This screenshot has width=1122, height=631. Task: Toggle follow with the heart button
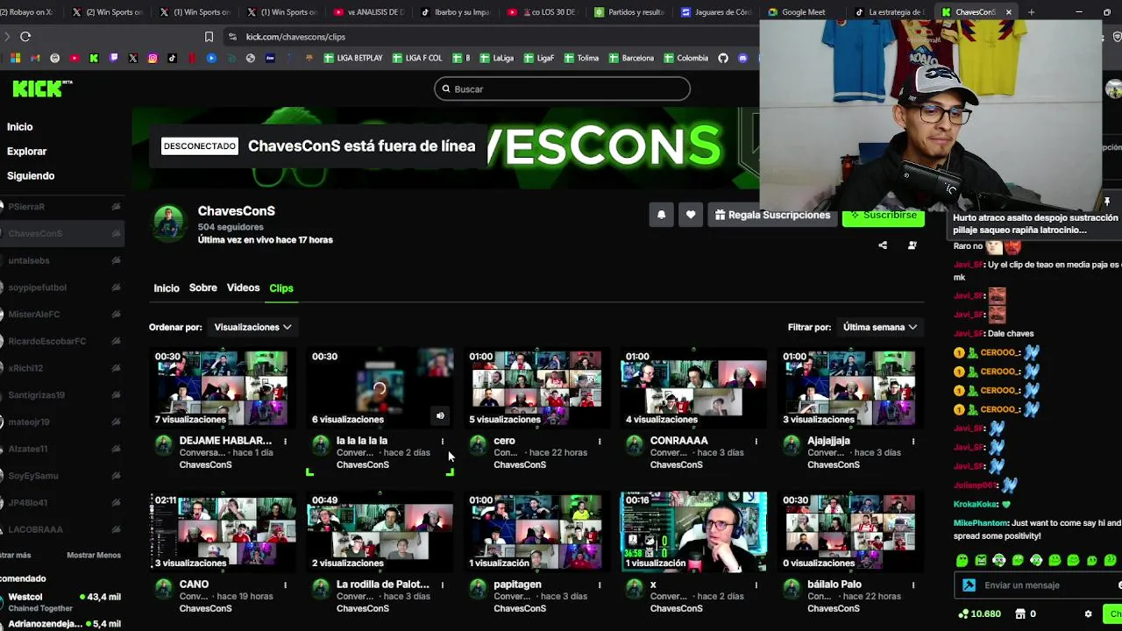691,215
